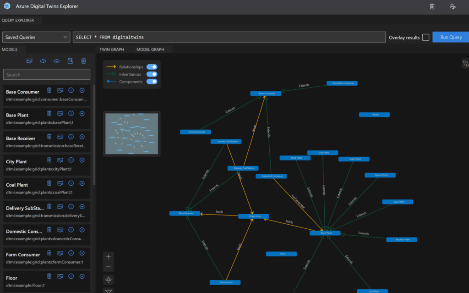
Task: Click the upload model cloud icon
Action: tap(56, 61)
